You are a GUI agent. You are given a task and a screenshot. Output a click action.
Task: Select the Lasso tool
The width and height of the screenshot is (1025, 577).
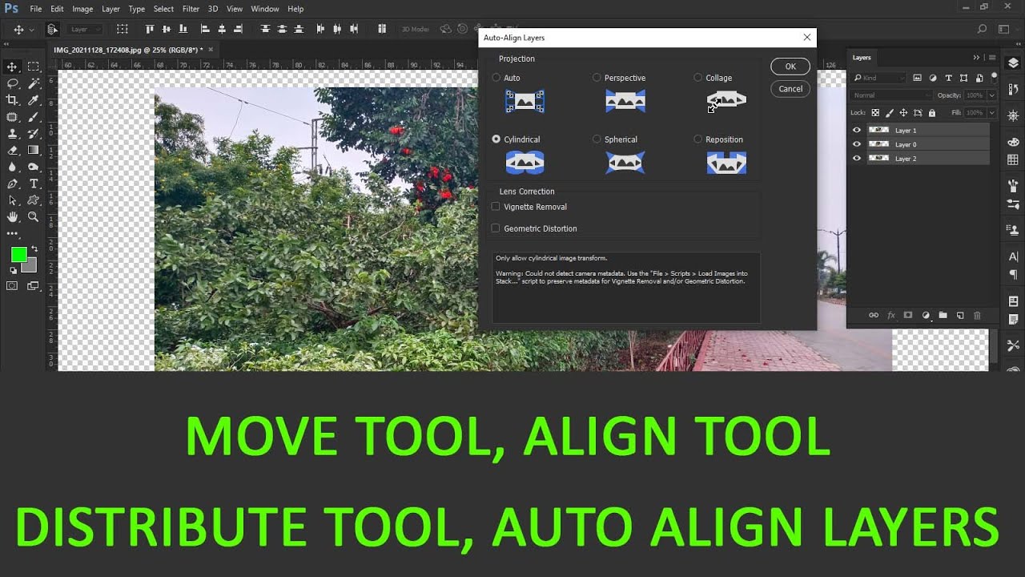[12, 83]
